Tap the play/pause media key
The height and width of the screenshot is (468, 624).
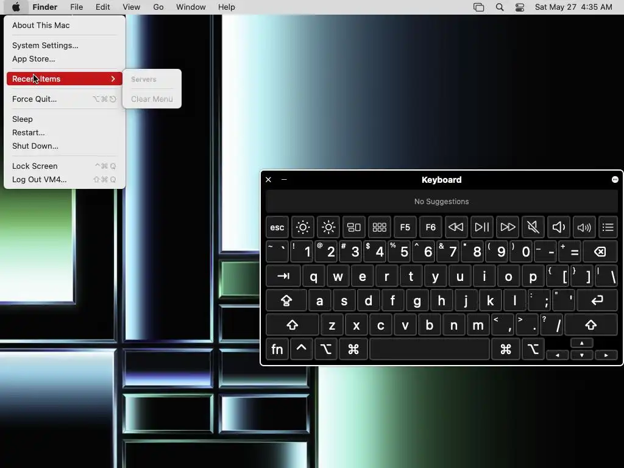(482, 227)
